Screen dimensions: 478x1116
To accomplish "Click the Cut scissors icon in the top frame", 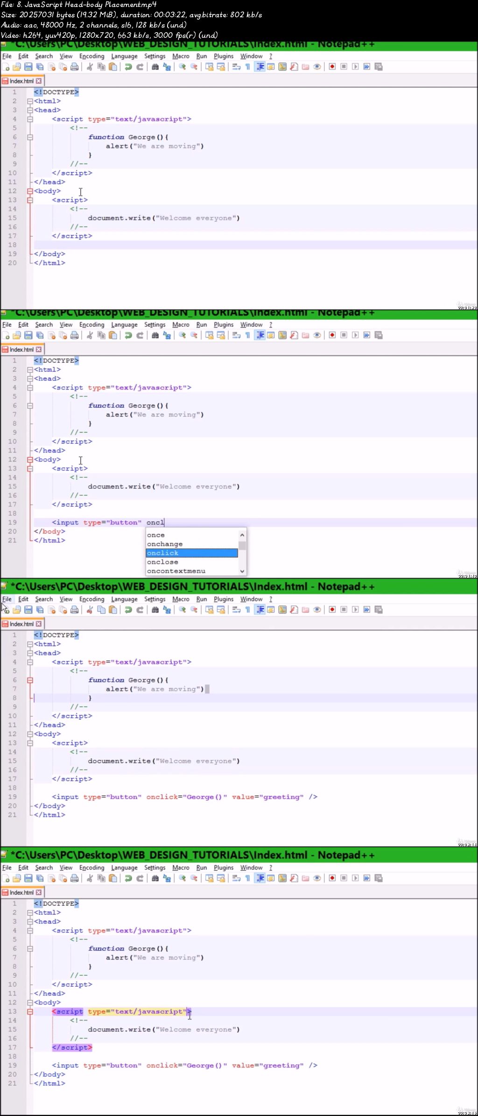I will point(90,67).
